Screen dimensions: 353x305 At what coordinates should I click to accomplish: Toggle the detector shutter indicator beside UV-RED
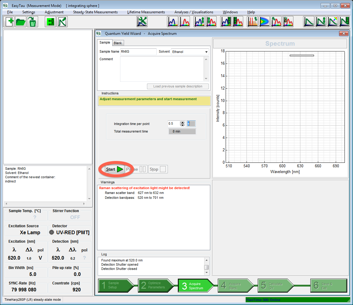52,232
